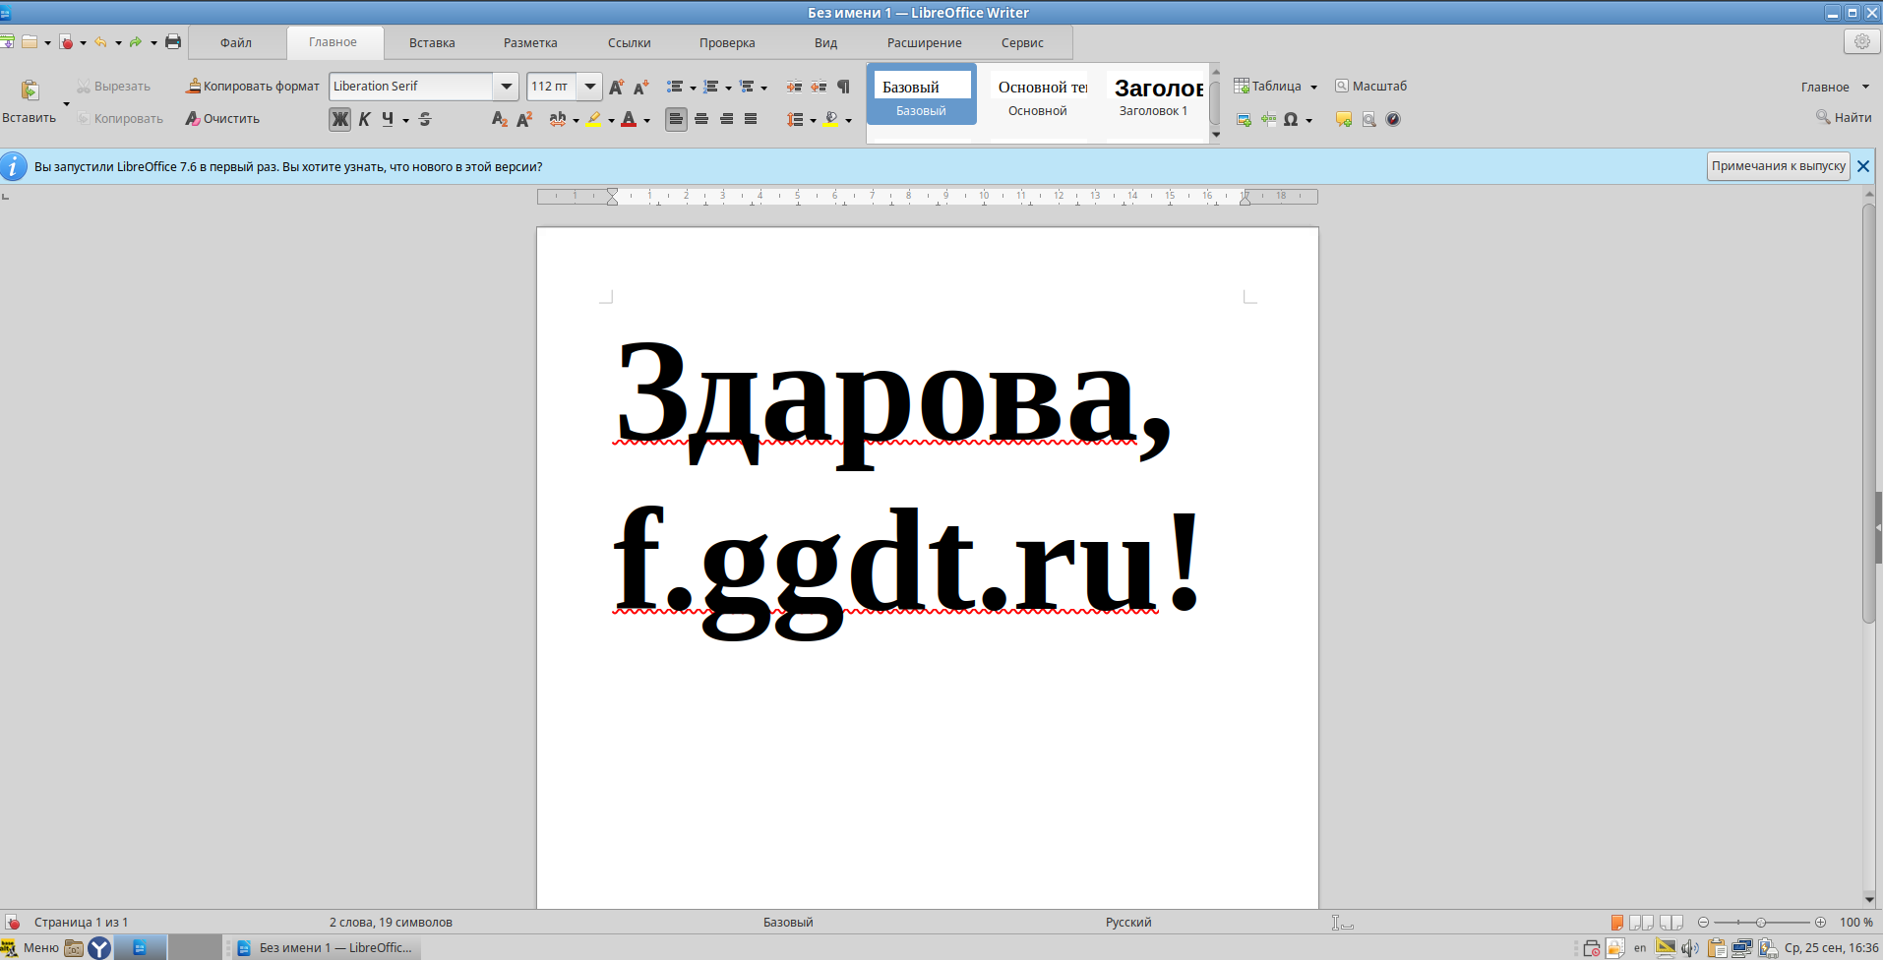Set paragraph alignment to justified
1884x960 pixels.
(x=751, y=119)
